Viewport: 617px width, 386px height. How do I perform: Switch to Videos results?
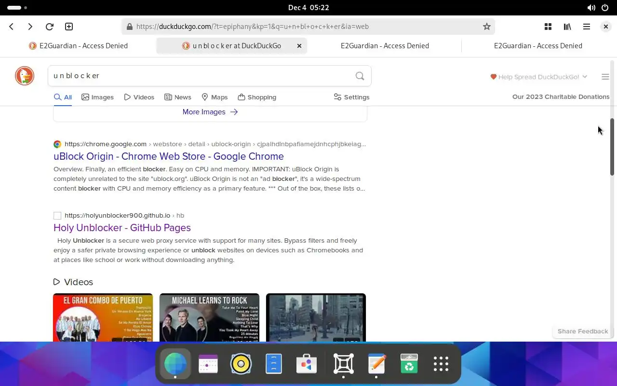coord(139,97)
